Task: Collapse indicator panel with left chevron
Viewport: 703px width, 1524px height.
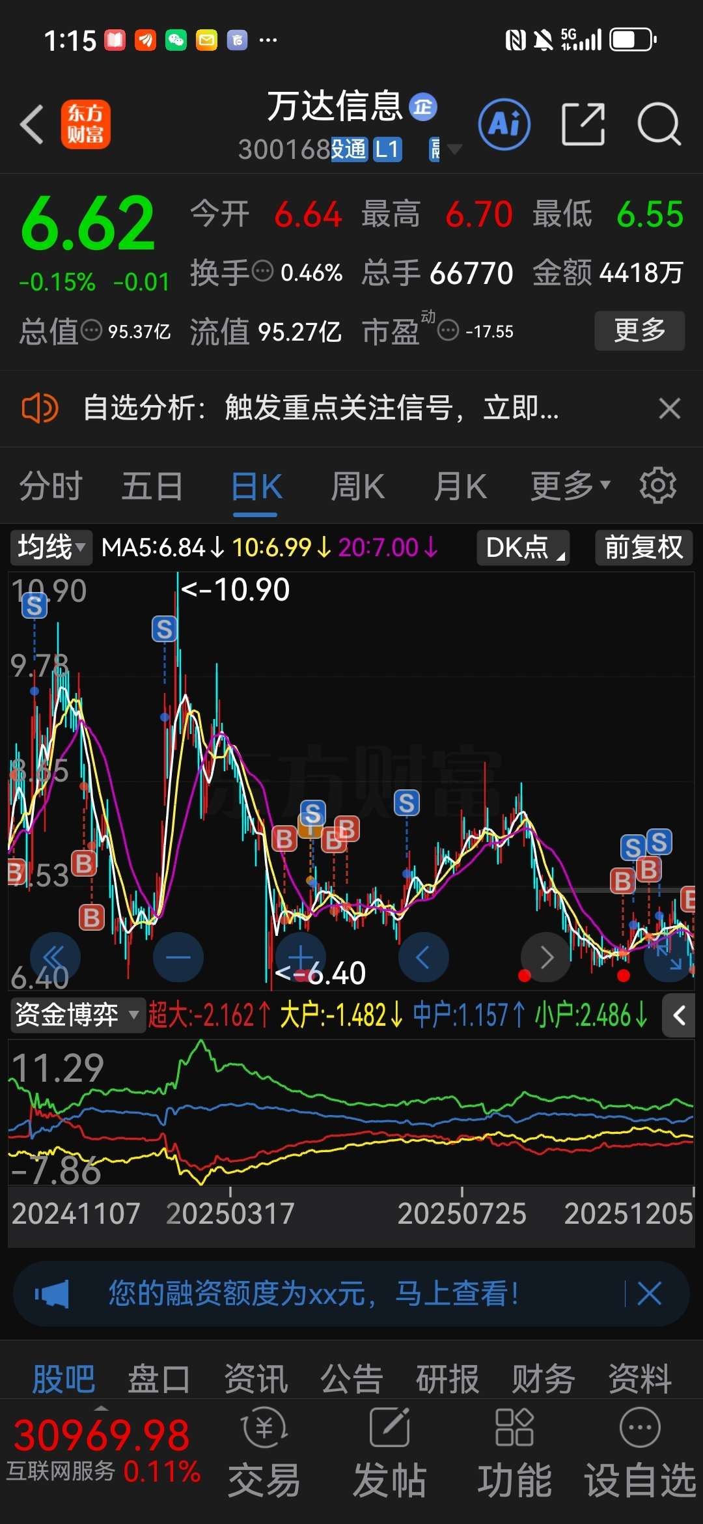Action: point(679,1015)
